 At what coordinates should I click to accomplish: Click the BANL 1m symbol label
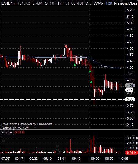click(x=8, y=3)
